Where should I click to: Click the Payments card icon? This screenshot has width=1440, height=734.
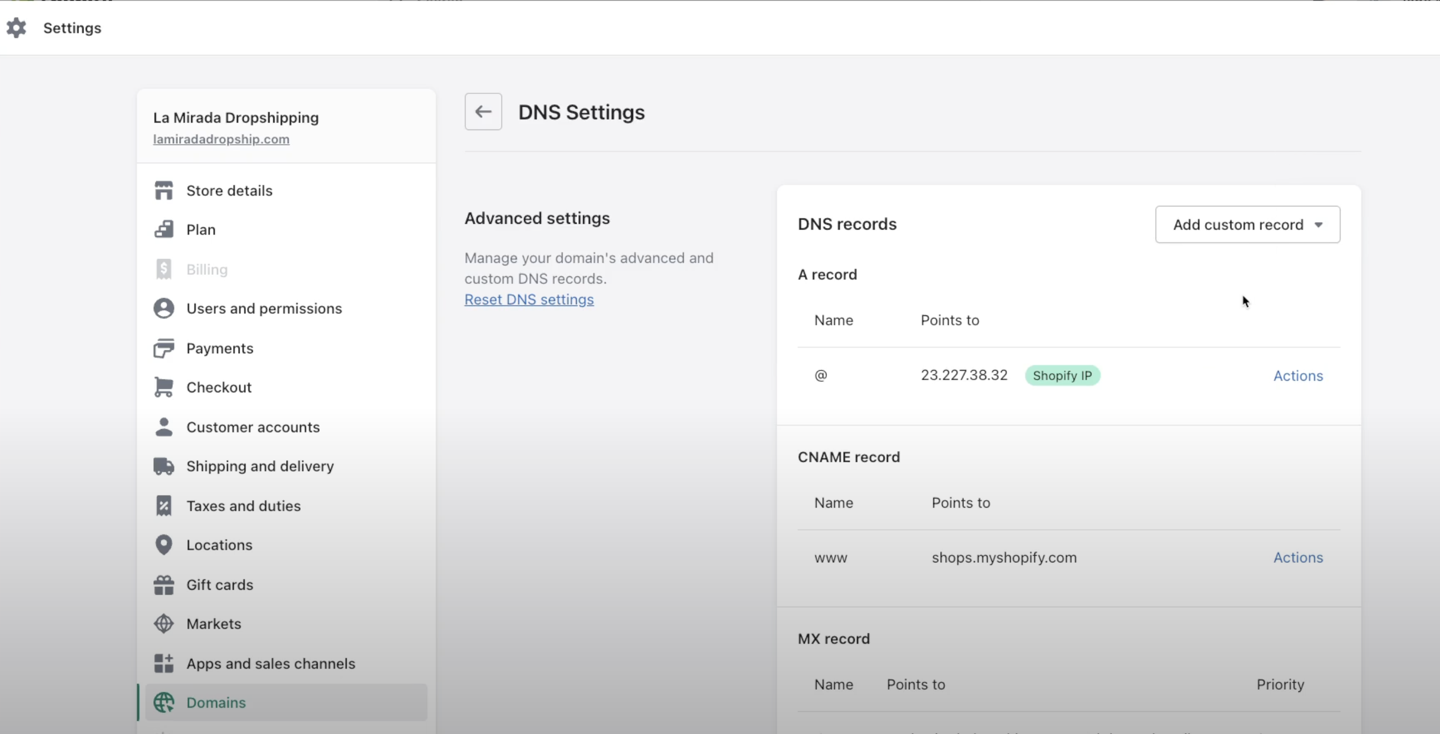(x=164, y=348)
